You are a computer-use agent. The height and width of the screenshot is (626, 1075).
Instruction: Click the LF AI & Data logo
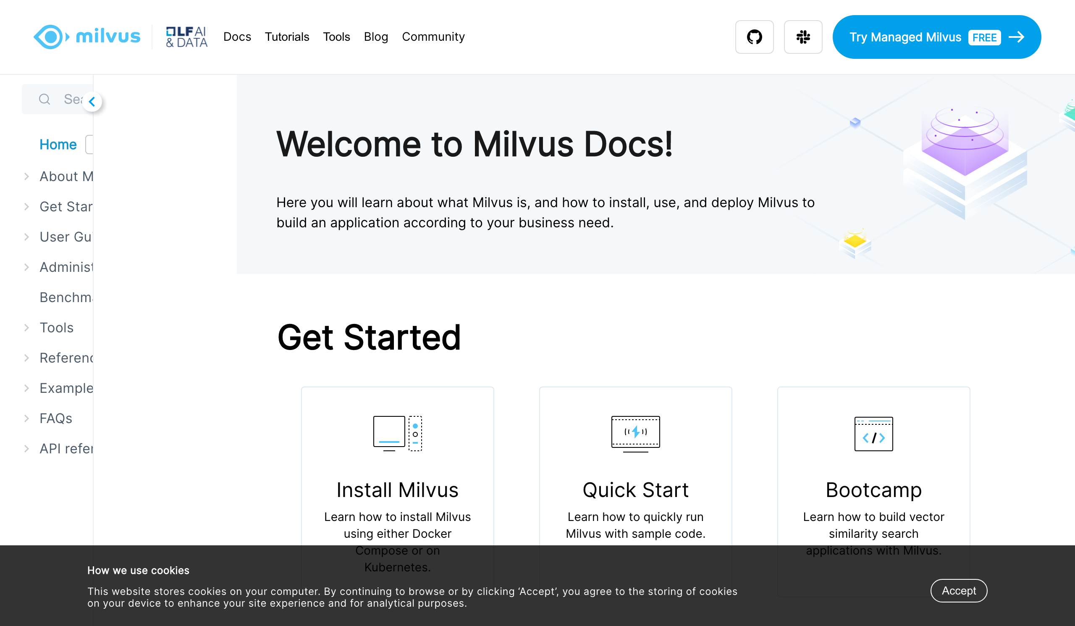coord(186,37)
